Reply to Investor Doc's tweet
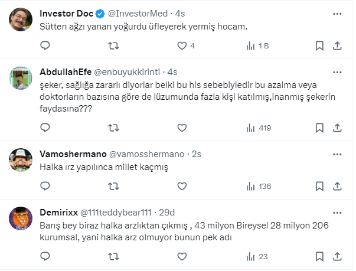356x271 pixels. point(45,45)
